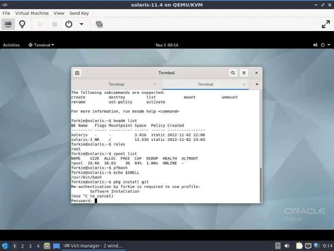Click the Run virtual machine play icon

click(x=40, y=24)
